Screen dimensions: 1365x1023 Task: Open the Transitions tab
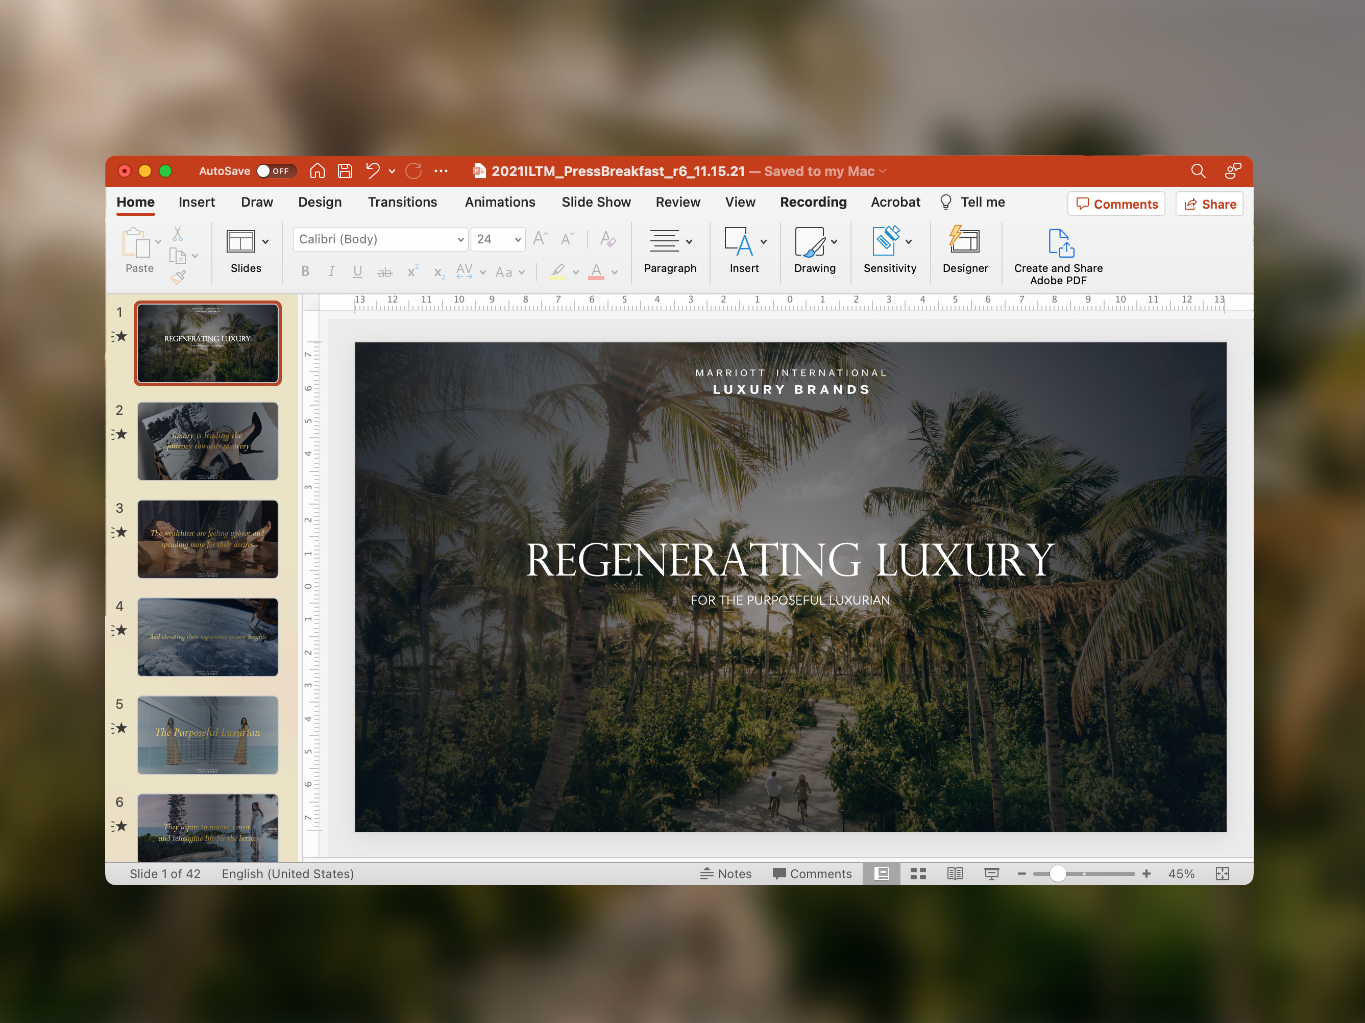402,202
